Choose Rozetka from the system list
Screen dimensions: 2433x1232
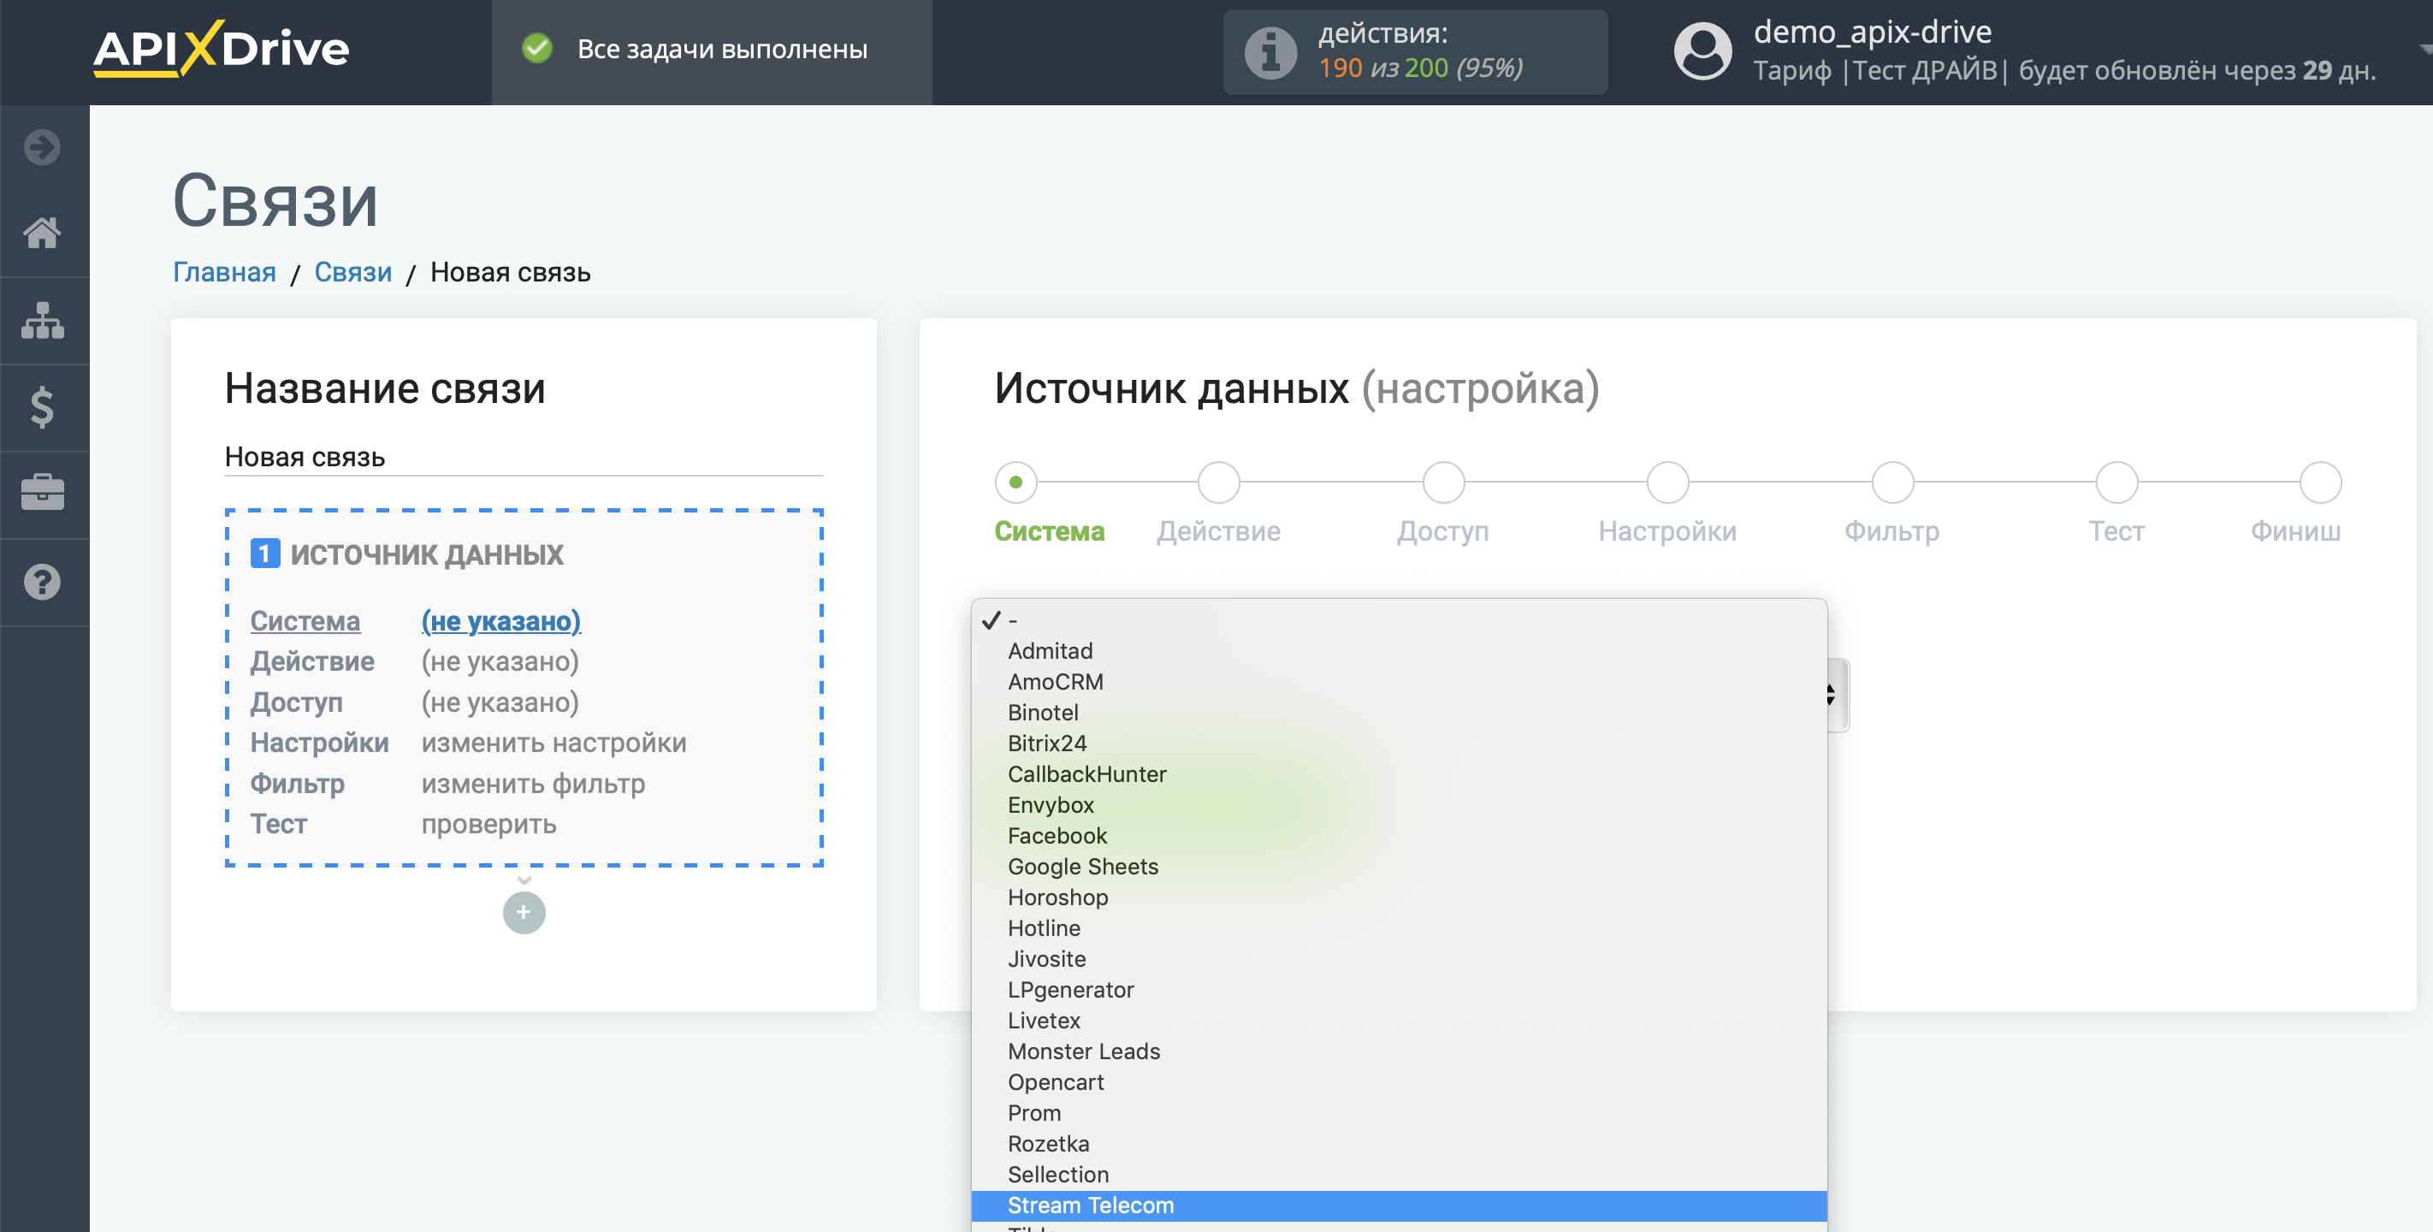click(x=1399, y=1144)
